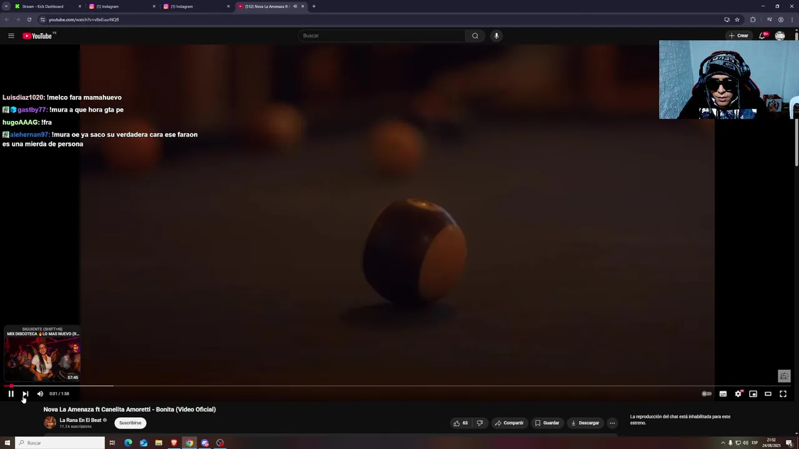Like the video with thumbs up

click(460, 423)
